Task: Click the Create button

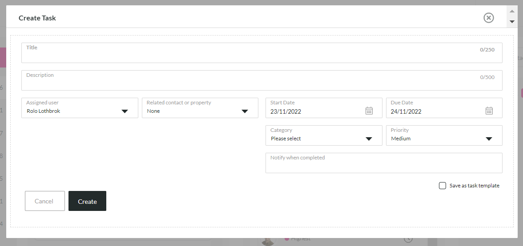Action: [x=87, y=201]
